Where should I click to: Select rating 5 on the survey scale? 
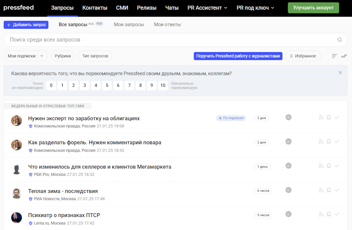click(x=107, y=85)
